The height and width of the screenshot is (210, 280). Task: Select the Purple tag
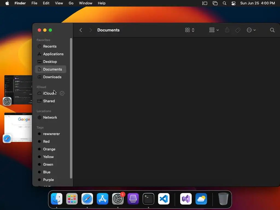(x=51, y=180)
